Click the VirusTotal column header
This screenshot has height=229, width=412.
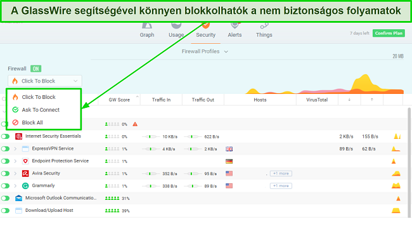tap(317, 100)
